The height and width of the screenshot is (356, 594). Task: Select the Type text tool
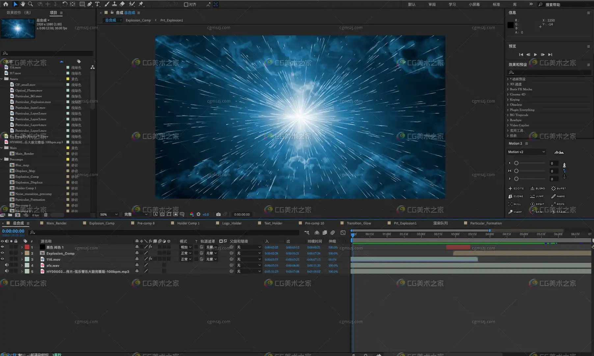pos(97,4)
